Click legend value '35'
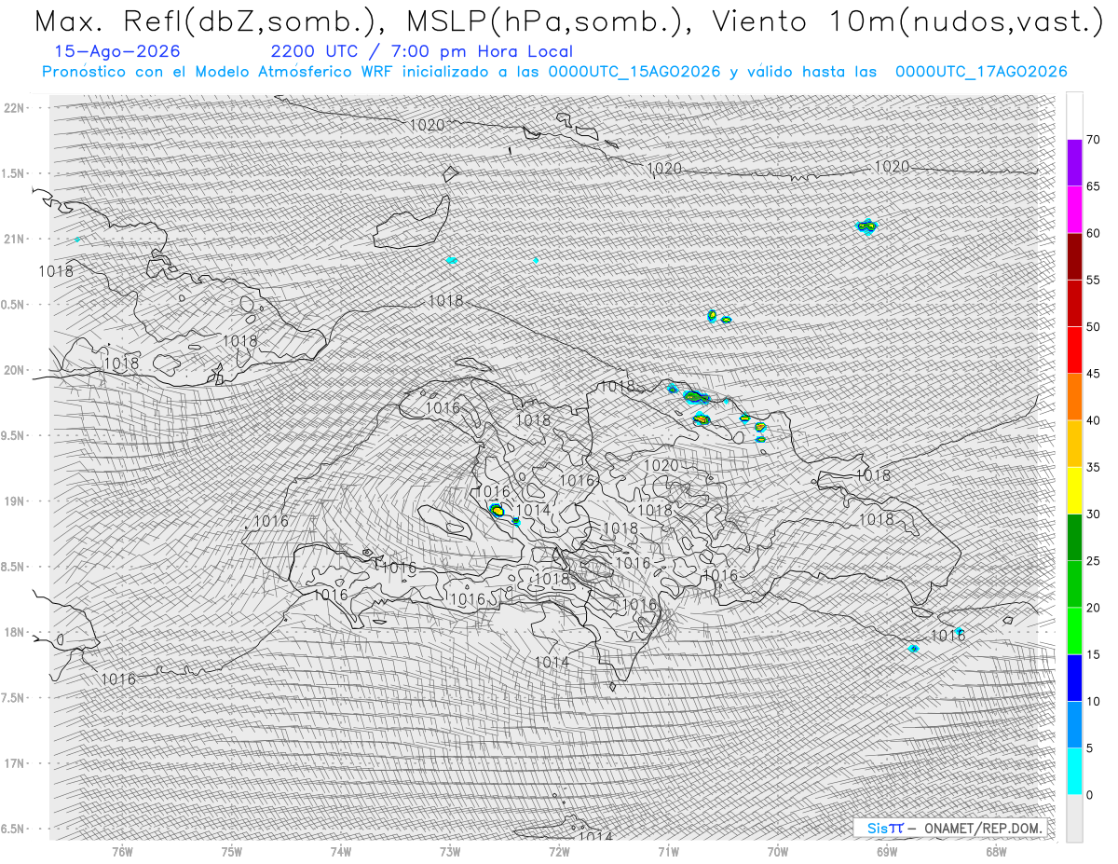Screen dimensions: 1118x864 click(x=1093, y=467)
